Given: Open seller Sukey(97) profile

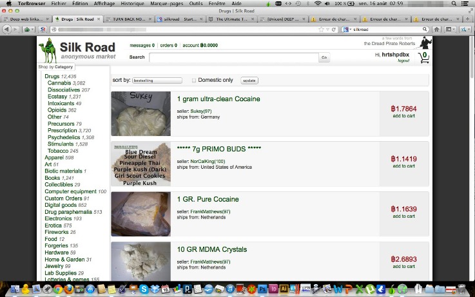Looking at the screenshot, I should [201, 111].
